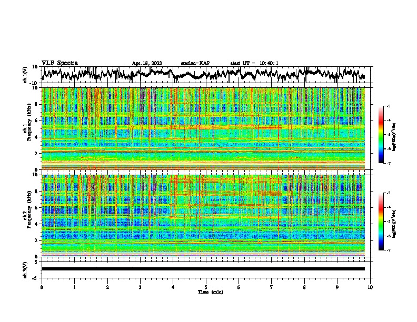
Task: Select the "station=KAP" header text
Action: 195,63
